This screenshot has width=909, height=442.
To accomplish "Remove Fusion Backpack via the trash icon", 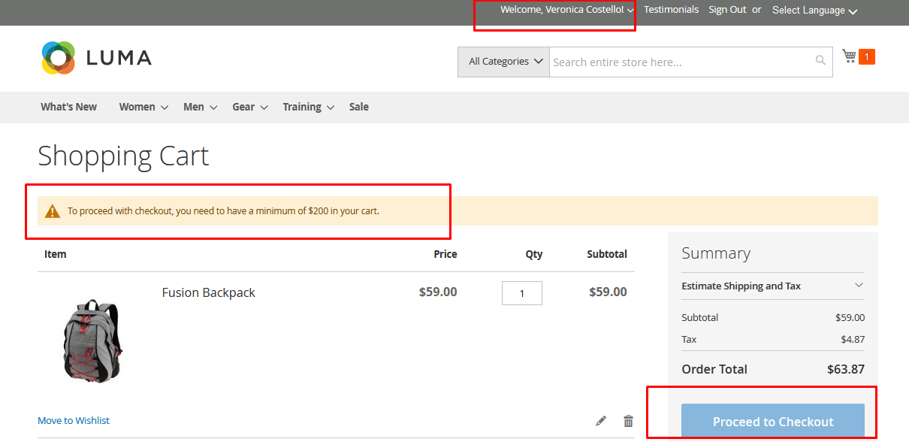I will 628,421.
